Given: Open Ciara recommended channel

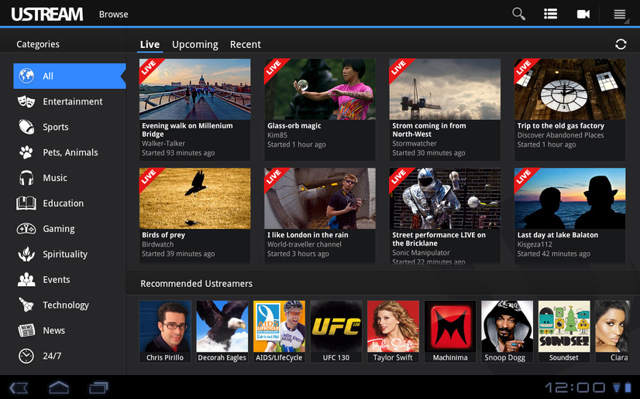Looking at the screenshot, I should click(x=612, y=332).
